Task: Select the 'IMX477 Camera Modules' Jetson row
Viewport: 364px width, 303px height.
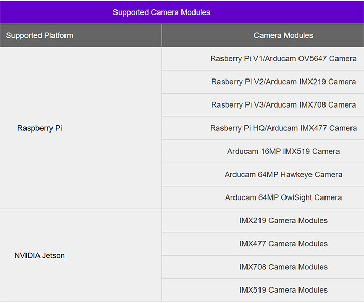Action: (283, 244)
